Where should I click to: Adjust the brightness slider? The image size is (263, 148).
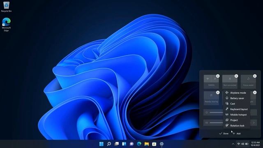coord(217,112)
